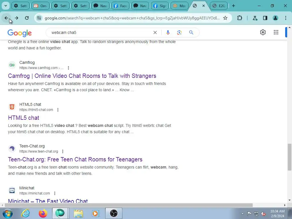Click the horizontal scrollbar thumb
This screenshot has width=292, height=219.
[129, 205]
